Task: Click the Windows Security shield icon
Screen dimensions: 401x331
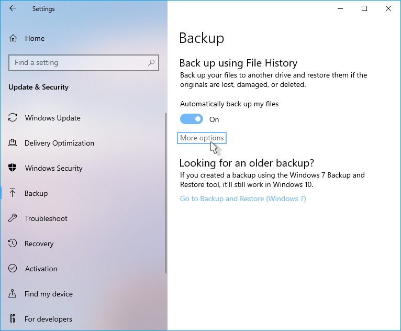Action: [13, 168]
